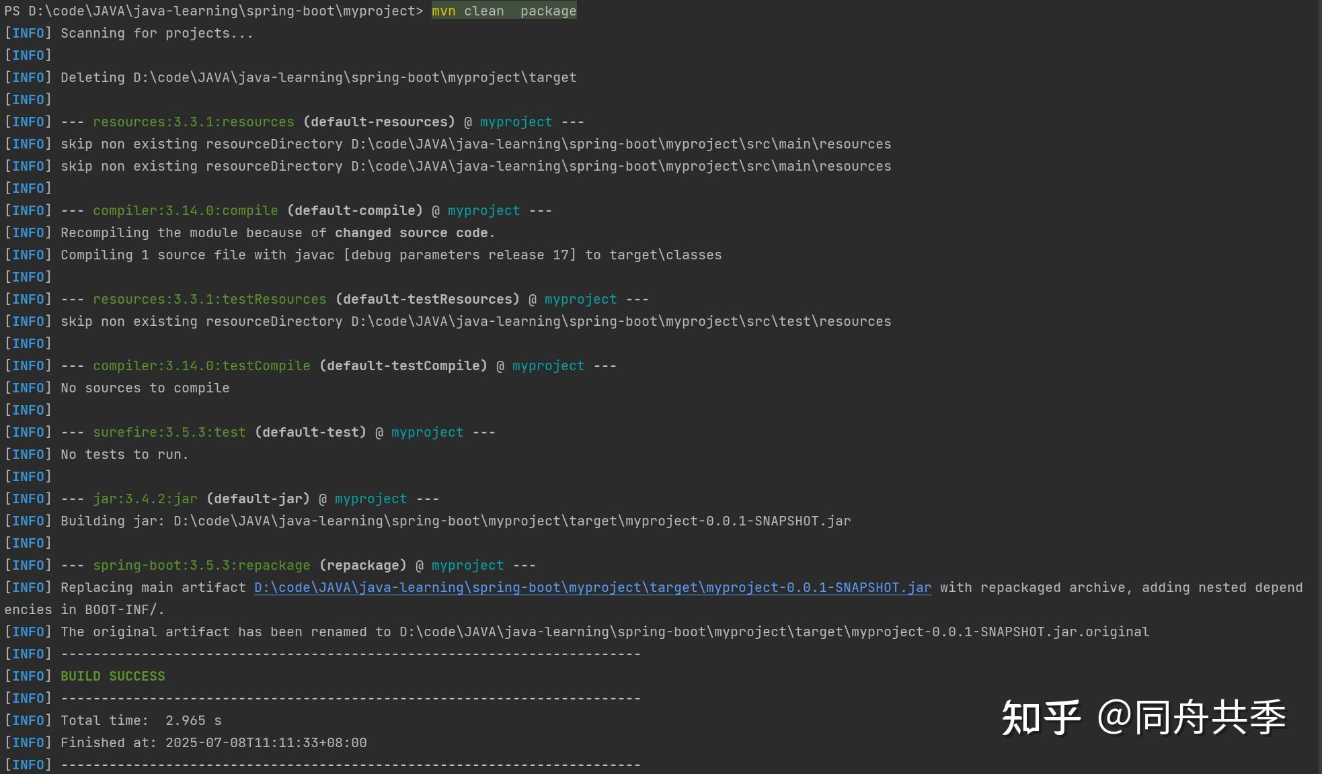Click the underlined SNAPSHOT.jar file link
1322x774 pixels.
click(x=590, y=587)
